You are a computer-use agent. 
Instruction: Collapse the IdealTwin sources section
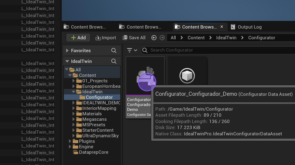click(x=67, y=61)
